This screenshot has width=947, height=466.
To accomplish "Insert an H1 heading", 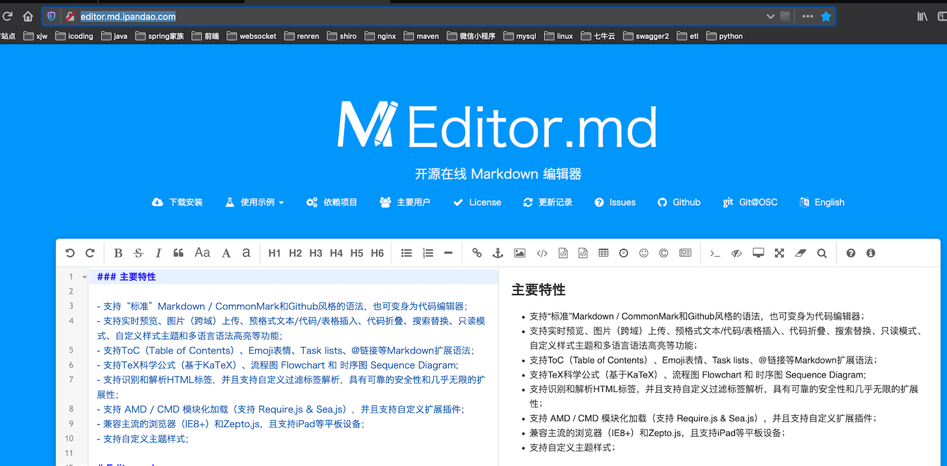I will (274, 253).
